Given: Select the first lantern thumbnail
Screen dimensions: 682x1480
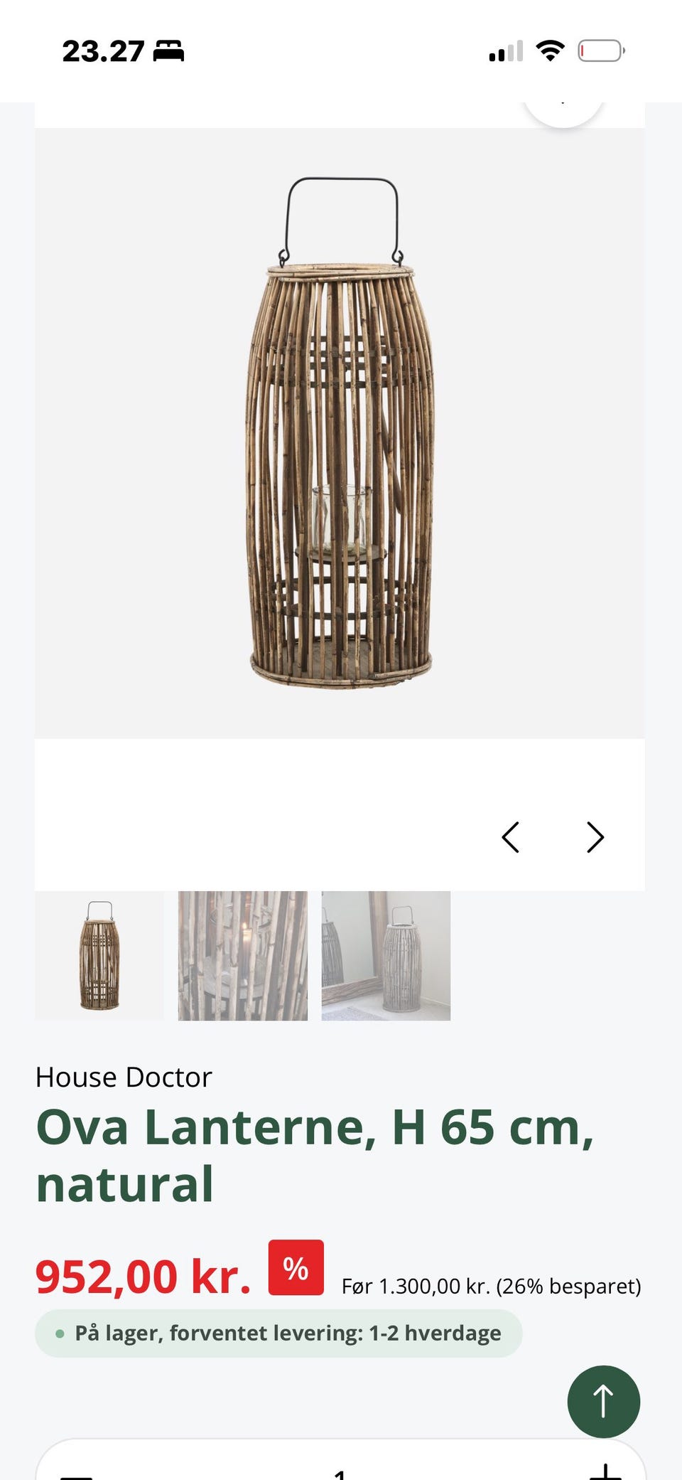Looking at the screenshot, I should click(x=99, y=955).
